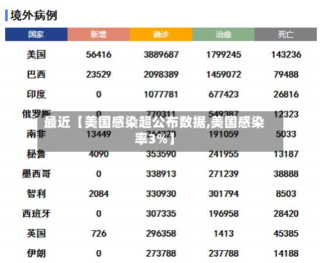This screenshot has height=263, width=322.
Task: Click the country name 墨西哥
Action: 36,174
